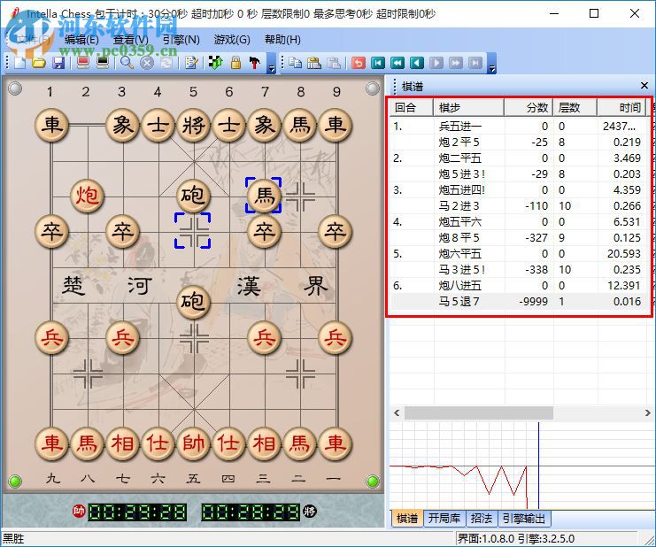Click the 棋步 column header
656x547 pixels.
coord(468,107)
